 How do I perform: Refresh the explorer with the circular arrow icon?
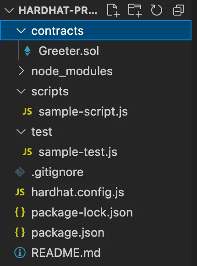click(156, 11)
